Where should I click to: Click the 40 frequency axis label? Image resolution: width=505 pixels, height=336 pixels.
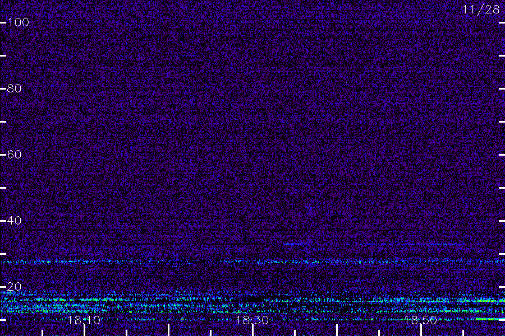pos(14,221)
